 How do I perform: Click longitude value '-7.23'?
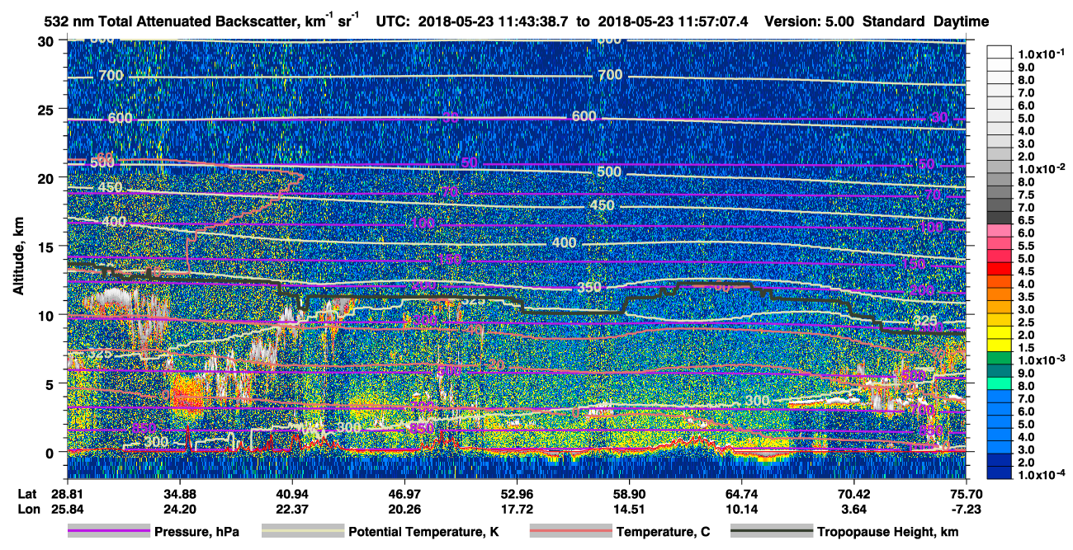966,508
